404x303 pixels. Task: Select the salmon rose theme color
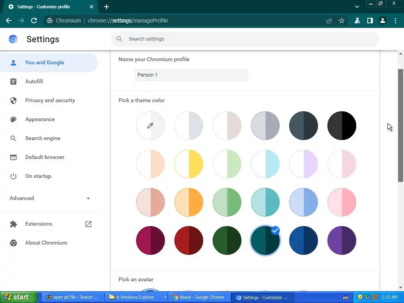[150, 202]
